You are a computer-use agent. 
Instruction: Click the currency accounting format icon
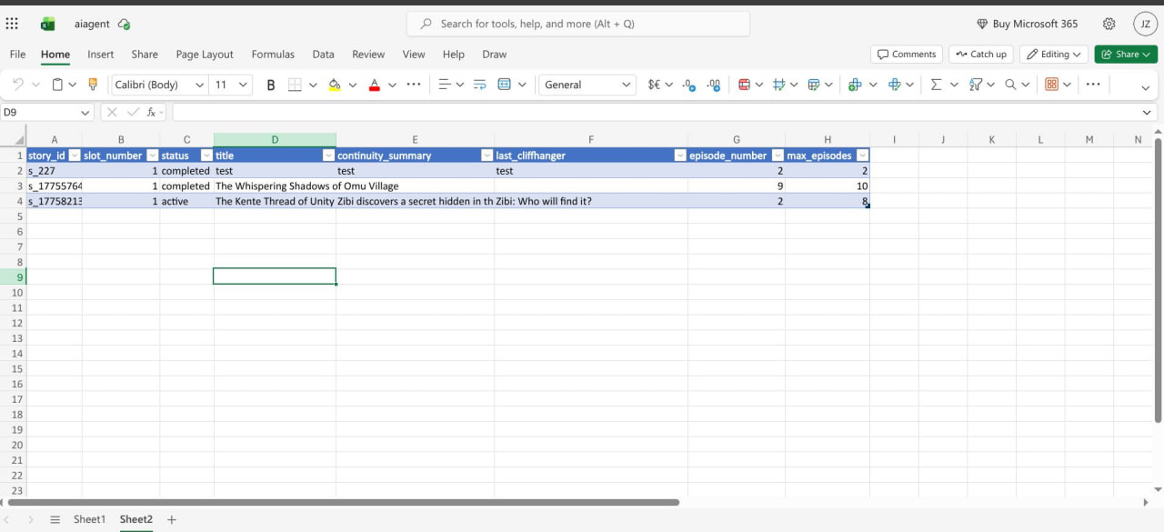654,85
